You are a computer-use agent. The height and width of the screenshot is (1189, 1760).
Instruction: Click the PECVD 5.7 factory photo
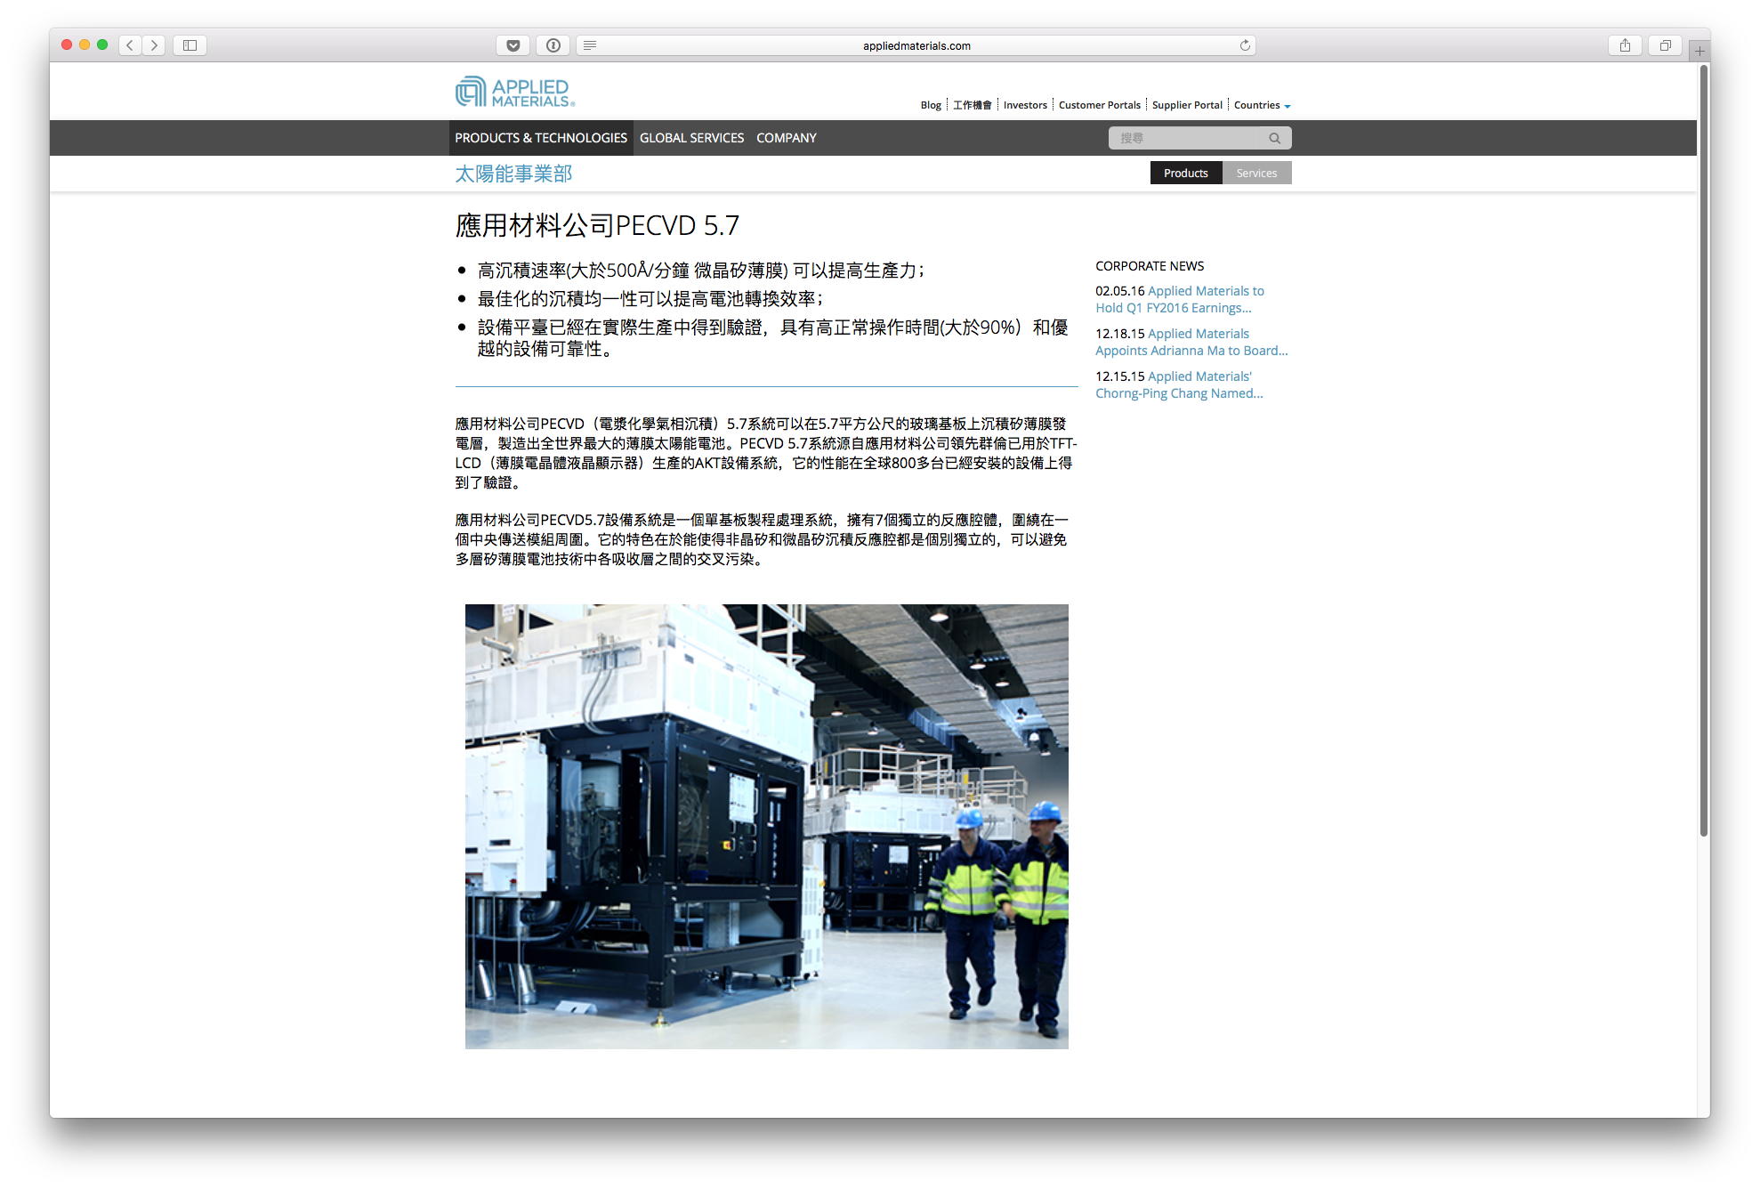point(766,826)
